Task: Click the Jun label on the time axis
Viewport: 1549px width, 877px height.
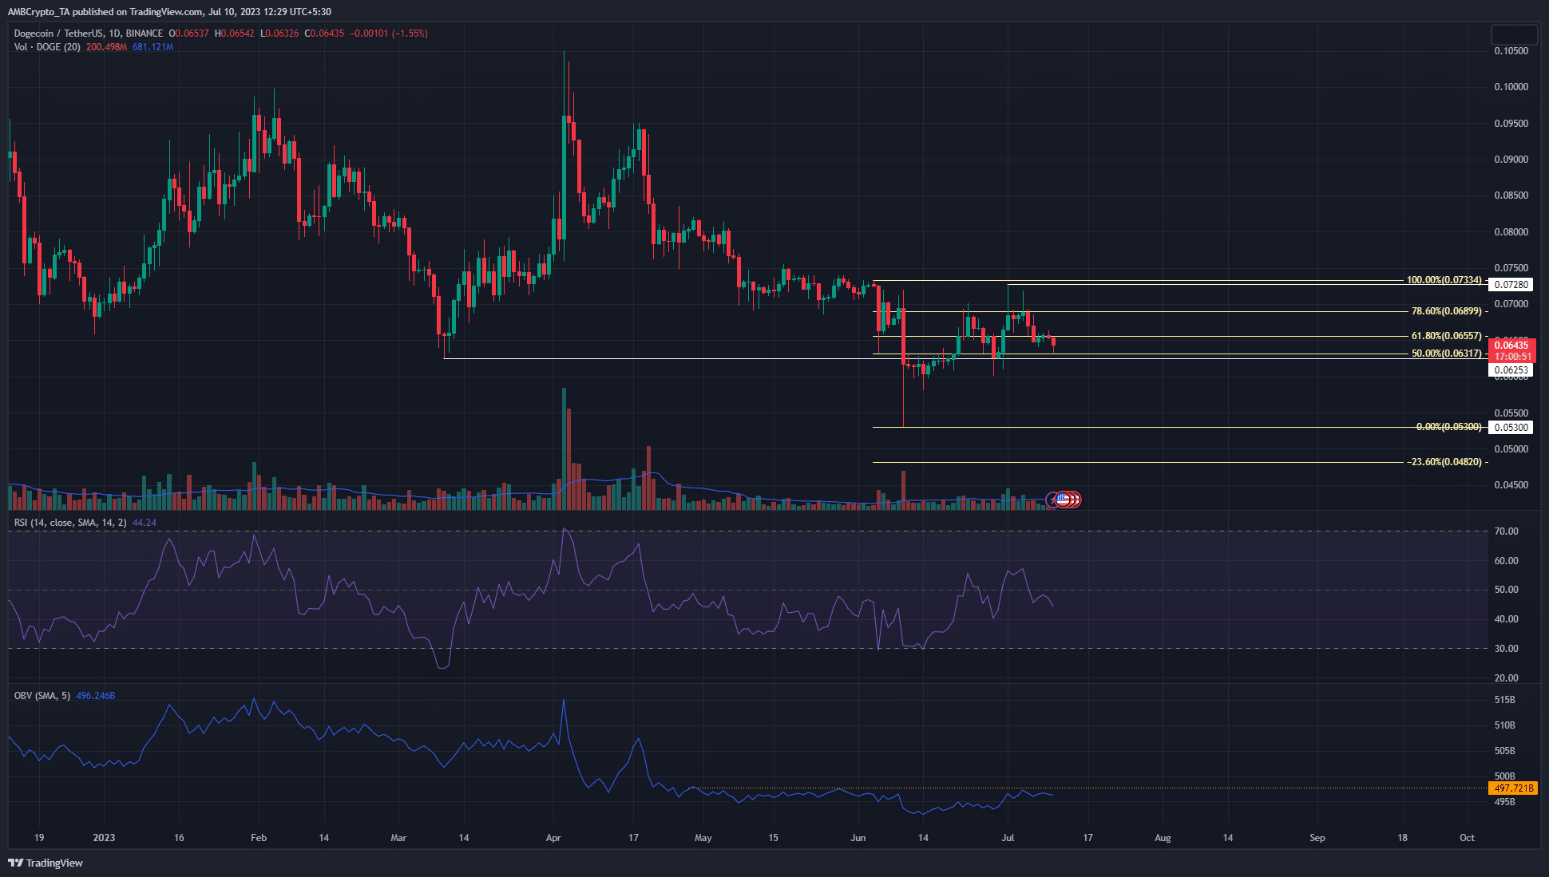Action: click(x=858, y=838)
